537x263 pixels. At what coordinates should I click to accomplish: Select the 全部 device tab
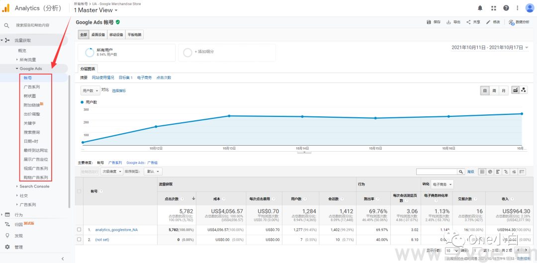[84, 35]
